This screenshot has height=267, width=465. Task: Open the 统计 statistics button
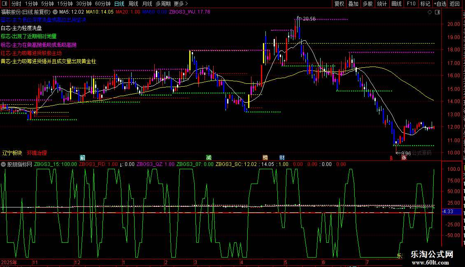(x=381, y=4)
